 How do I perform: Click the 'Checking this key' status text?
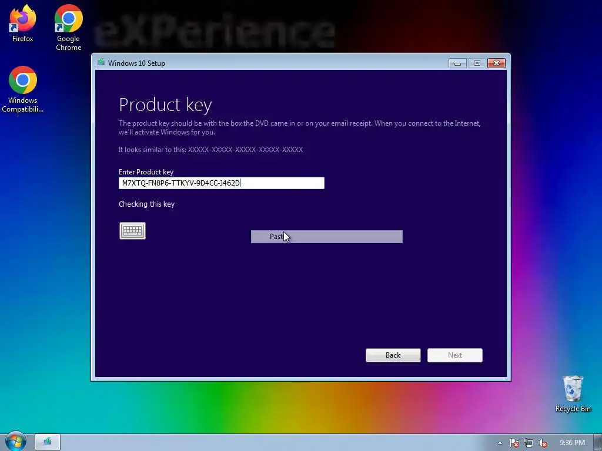(x=146, y=204)
